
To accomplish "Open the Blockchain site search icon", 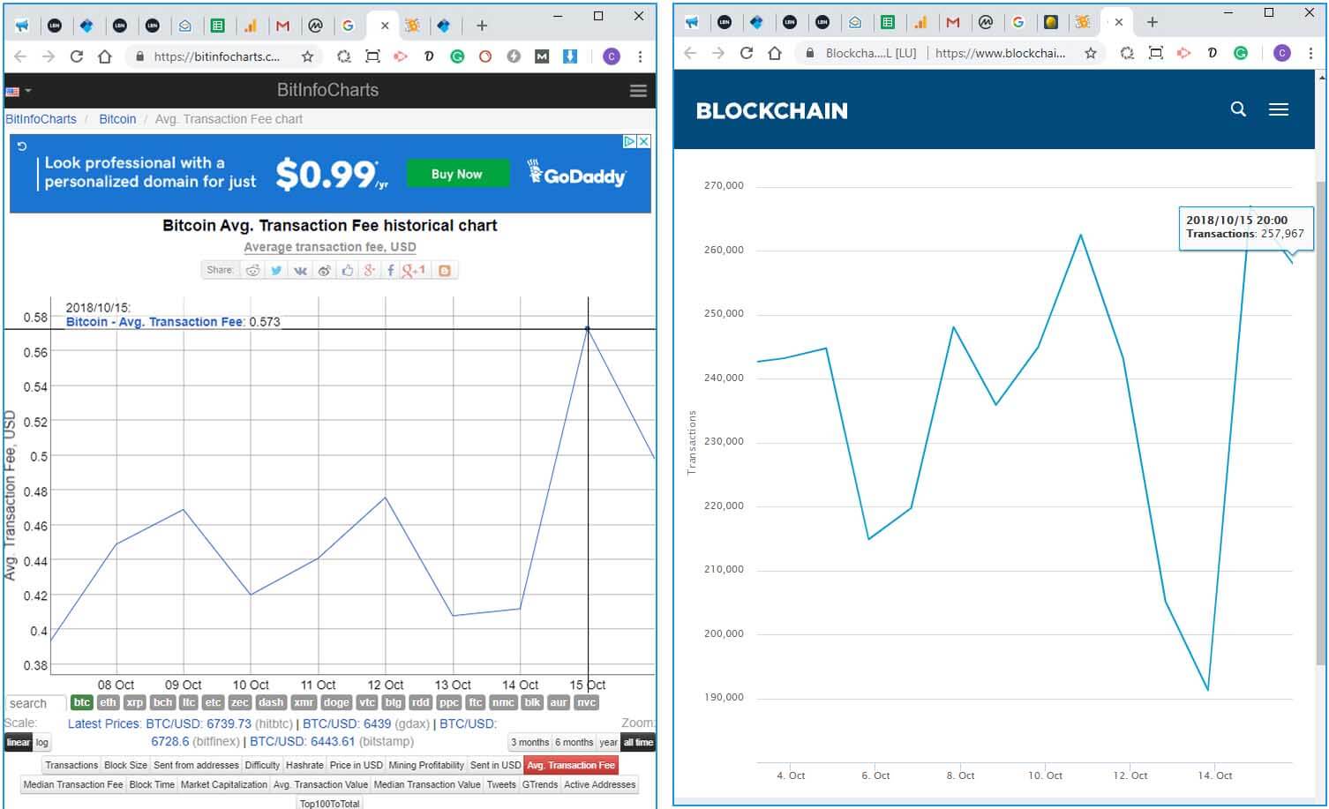I will point(1238,109).
